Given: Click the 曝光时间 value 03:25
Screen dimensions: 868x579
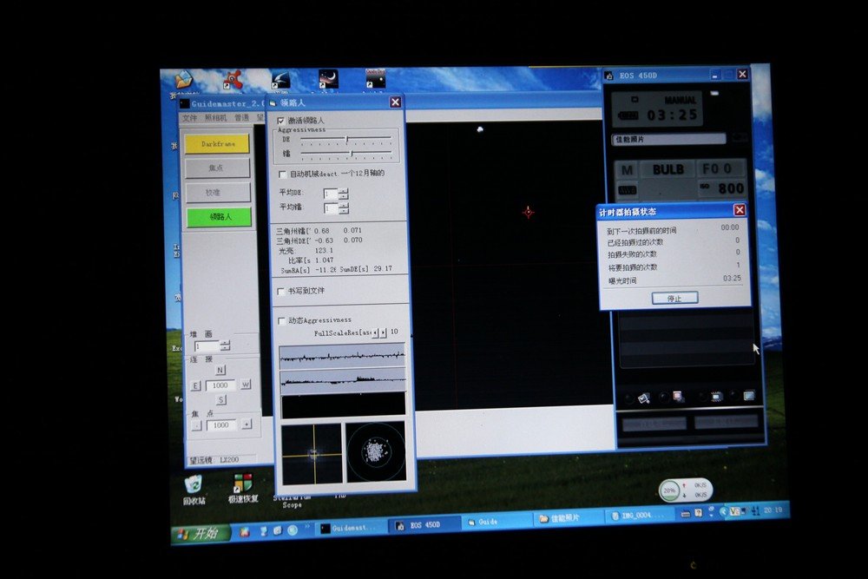Looking at the screenshot, I should coord(732,279).
